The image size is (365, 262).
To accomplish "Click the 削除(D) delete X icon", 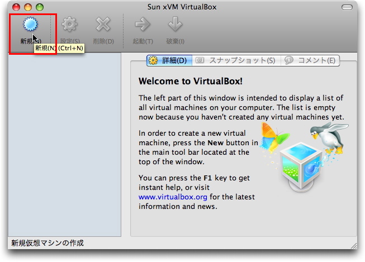I will 103,24.
